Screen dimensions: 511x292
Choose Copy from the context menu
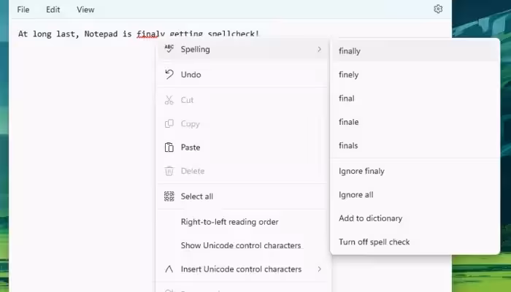point(242,123)
